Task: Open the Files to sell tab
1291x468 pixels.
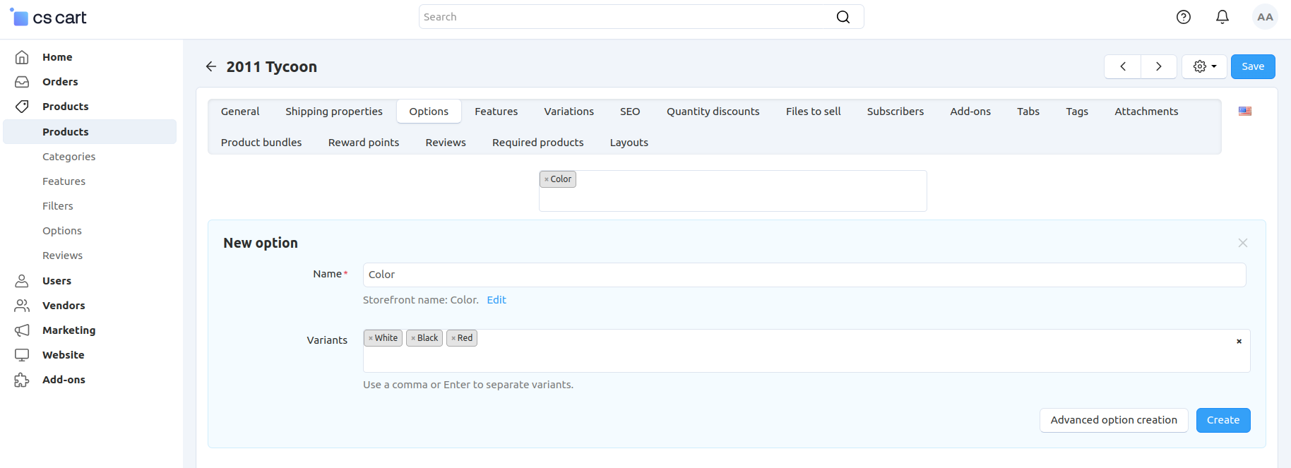Action: pyautogui.click(x=814, y=112)
